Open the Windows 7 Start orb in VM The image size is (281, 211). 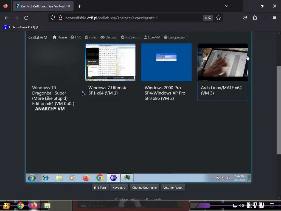[32, 178]
